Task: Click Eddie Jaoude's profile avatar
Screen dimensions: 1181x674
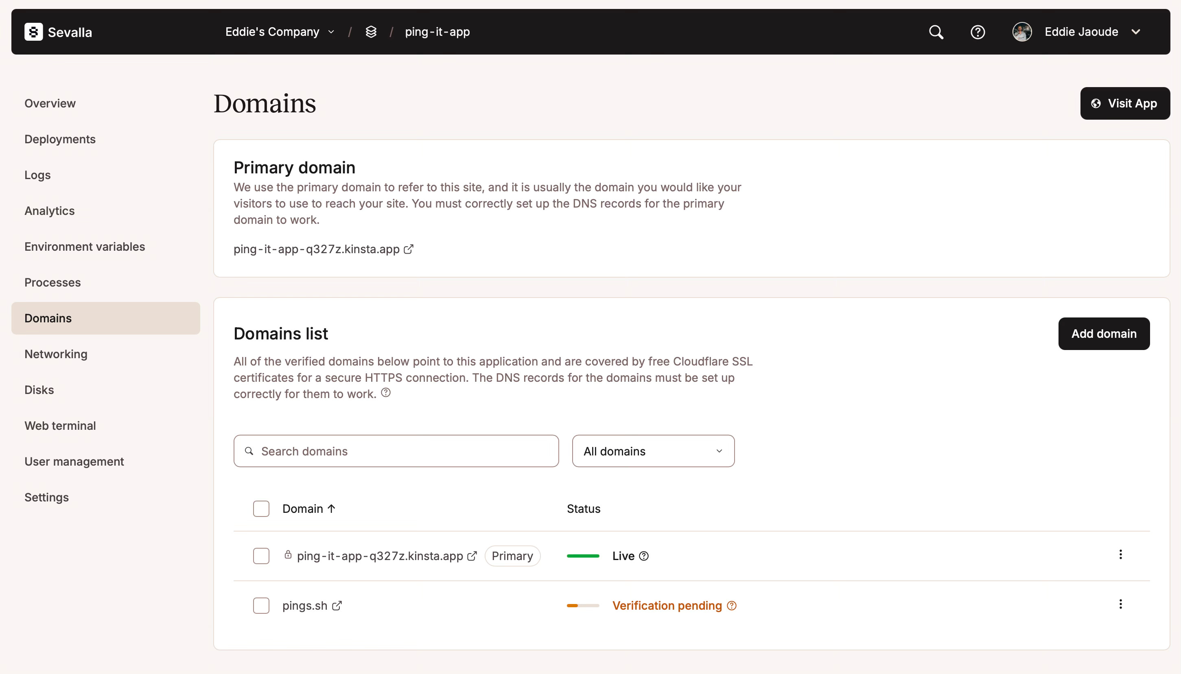Action: pos(1022,32)
